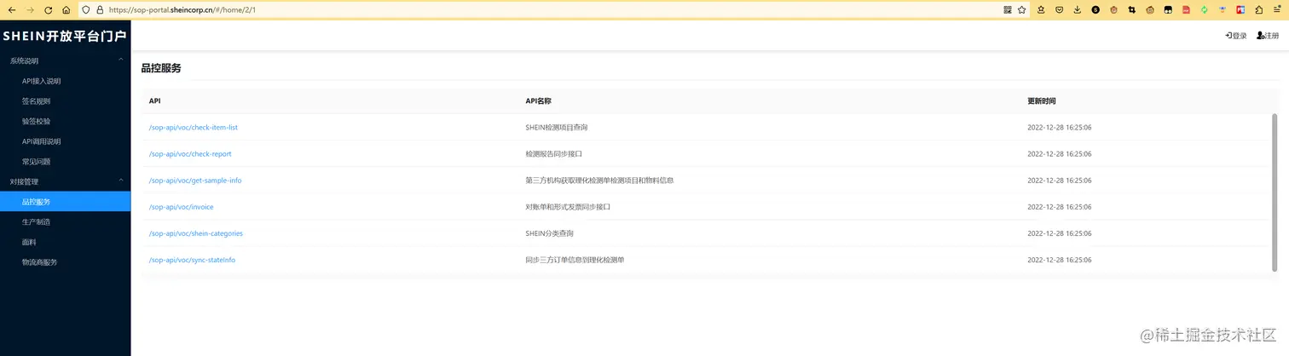The height and width of the screenshot is (356, 1289).
Task: Click the user icon beside 注册
Action: click(1260, 36)
